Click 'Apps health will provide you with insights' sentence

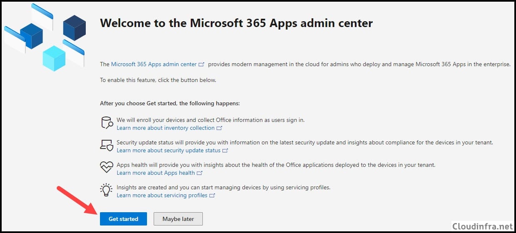point(276,165)
